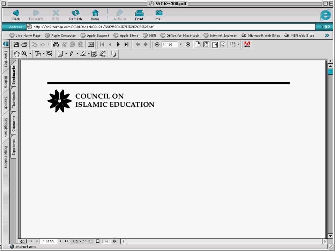This screenshot has height=251, width=335.
Task: Go to previous page in Acrobat toolbar
Action: pyautogui.click(x=110, y=44)
